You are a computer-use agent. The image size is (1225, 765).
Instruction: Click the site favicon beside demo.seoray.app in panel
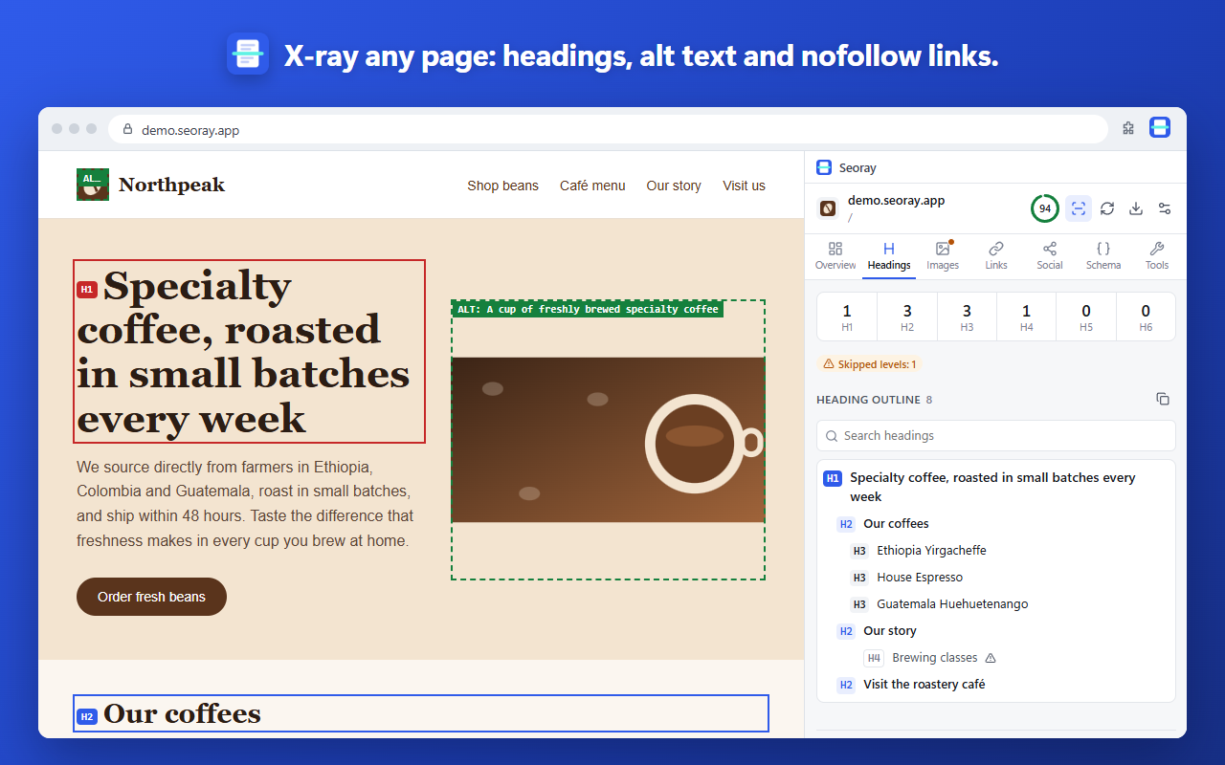click(828, 208)
